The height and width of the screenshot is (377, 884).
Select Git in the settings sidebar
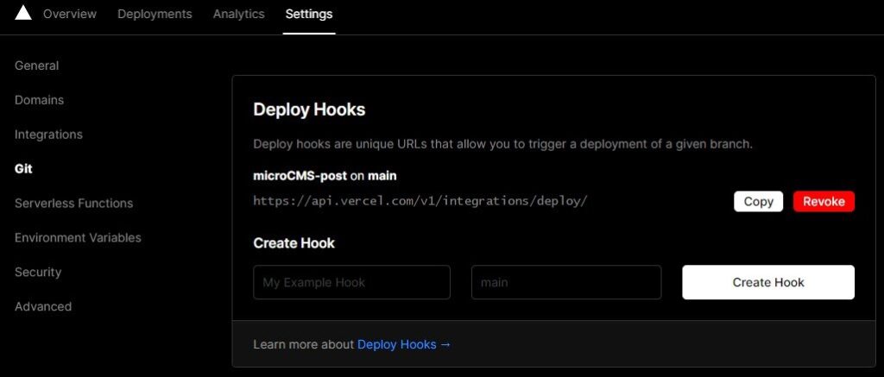[x=23, y=168]
